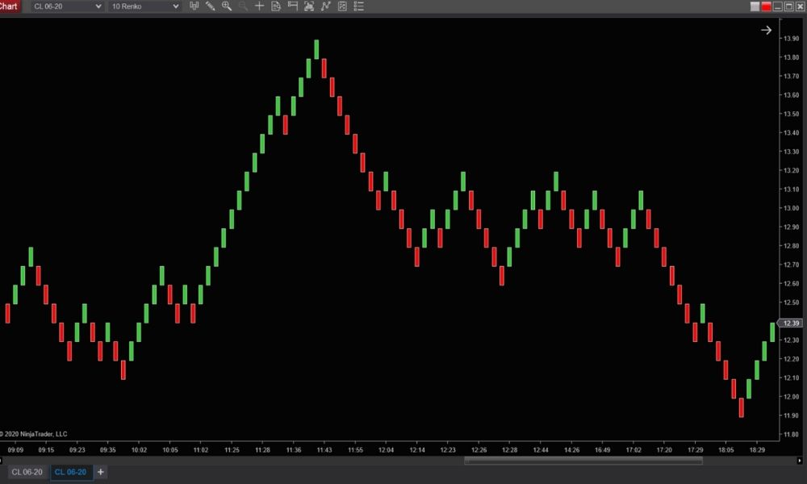Close the chart window
The width and height of the screenshot is (807, 484).
coord(801,6)
